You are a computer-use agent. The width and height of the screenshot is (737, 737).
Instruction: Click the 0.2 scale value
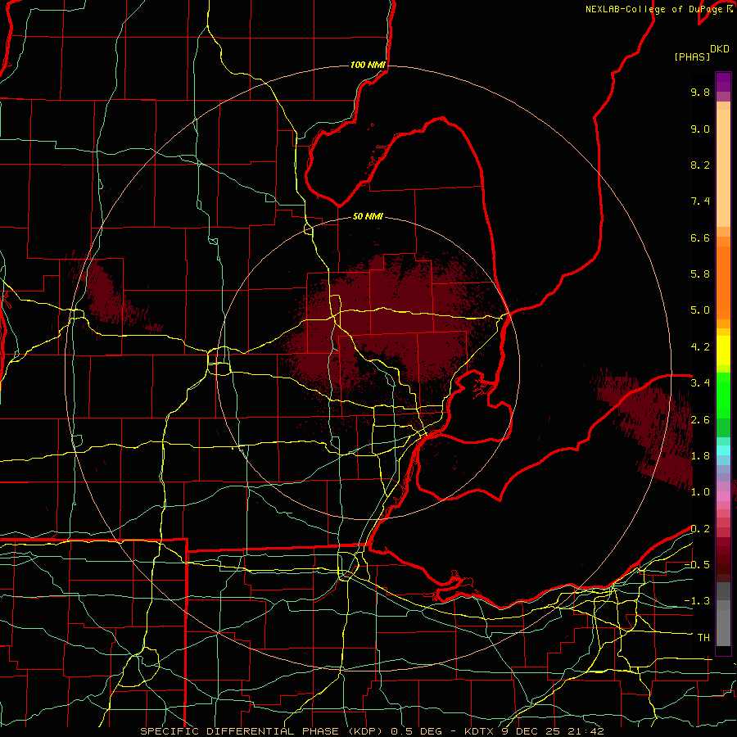700,529
